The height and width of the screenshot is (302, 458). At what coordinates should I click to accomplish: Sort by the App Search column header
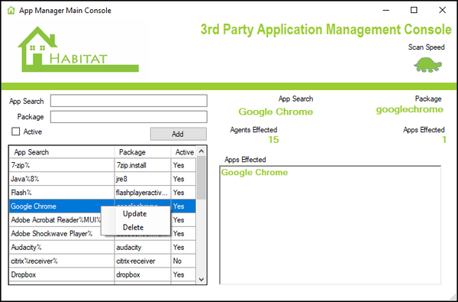62,152
